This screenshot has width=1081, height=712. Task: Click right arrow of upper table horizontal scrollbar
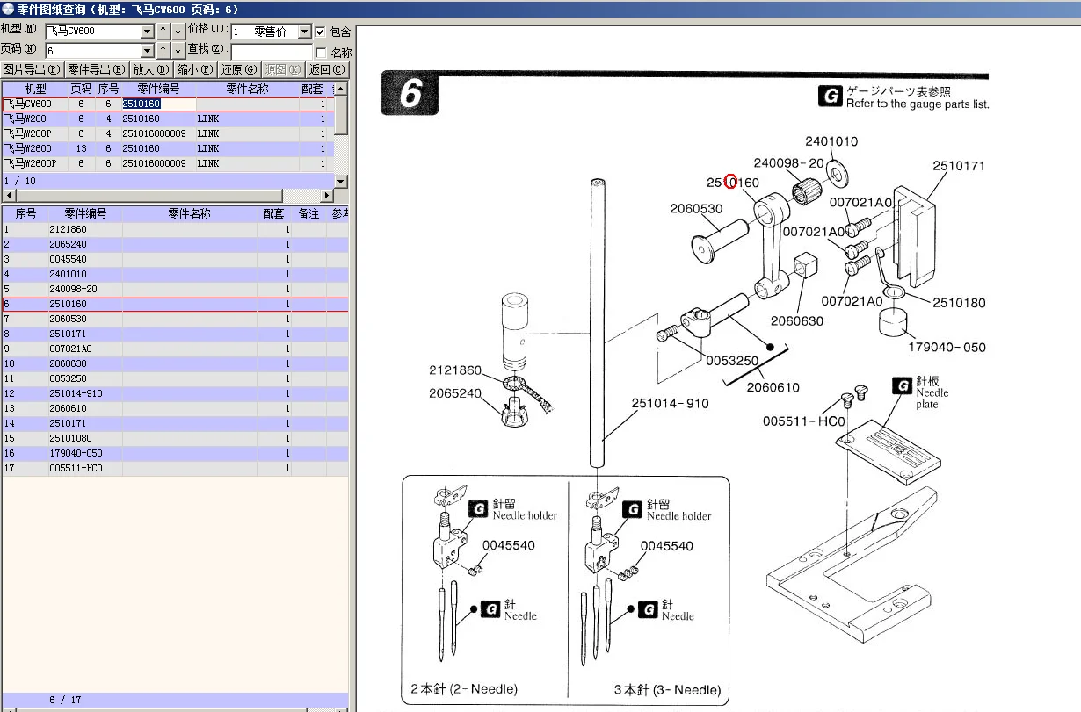(328, 195)
